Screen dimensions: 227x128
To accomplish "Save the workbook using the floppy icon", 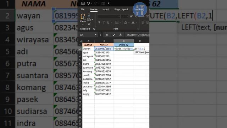I will pyautogui.click(x=83, y=3).
